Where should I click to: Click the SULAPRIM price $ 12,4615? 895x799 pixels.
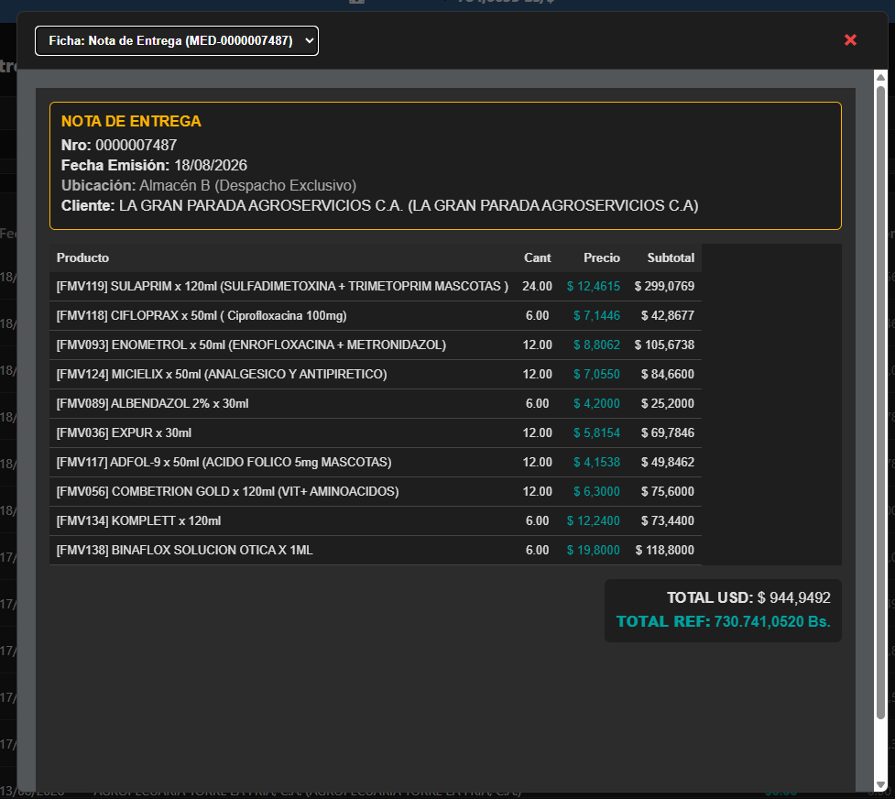[x=593, y=286]
